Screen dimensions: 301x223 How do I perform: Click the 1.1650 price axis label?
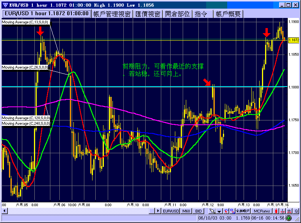coord(294,186)
